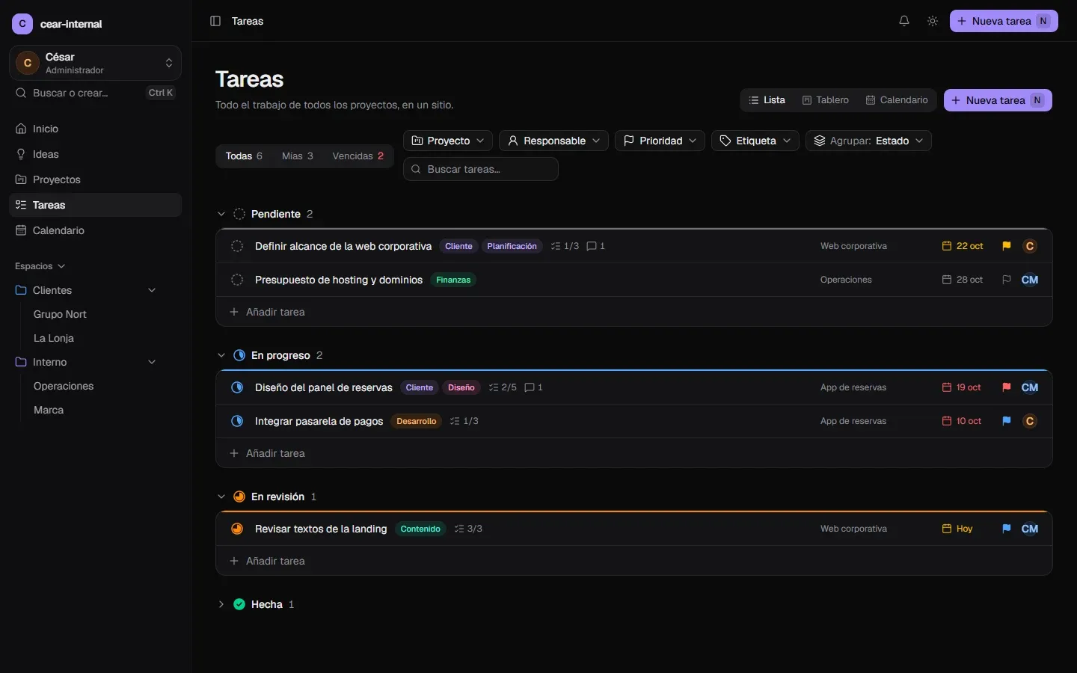Open Ideas in sidebar
The image size is (1077, 673).
point(95,154)
